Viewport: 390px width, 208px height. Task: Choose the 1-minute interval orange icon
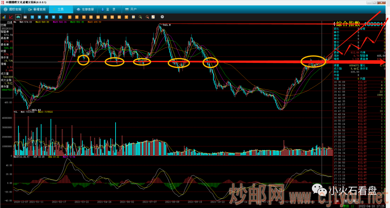69,17
